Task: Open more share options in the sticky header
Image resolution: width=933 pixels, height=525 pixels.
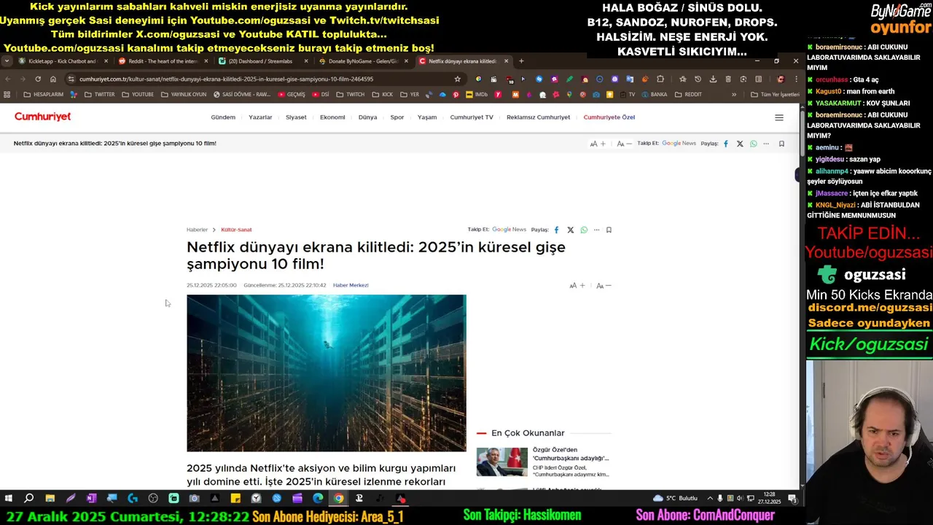Action: pos(766,144)
